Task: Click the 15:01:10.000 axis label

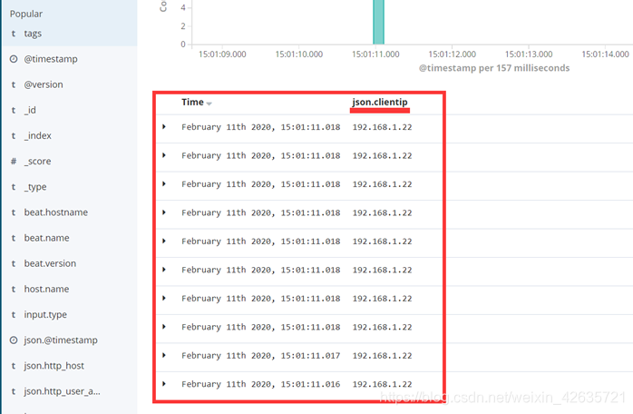Action: coord(299,54)
